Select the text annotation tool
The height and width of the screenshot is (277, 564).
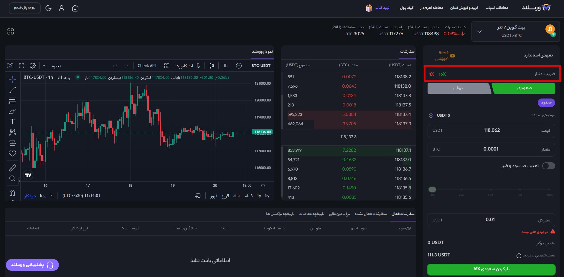[12, 121]
